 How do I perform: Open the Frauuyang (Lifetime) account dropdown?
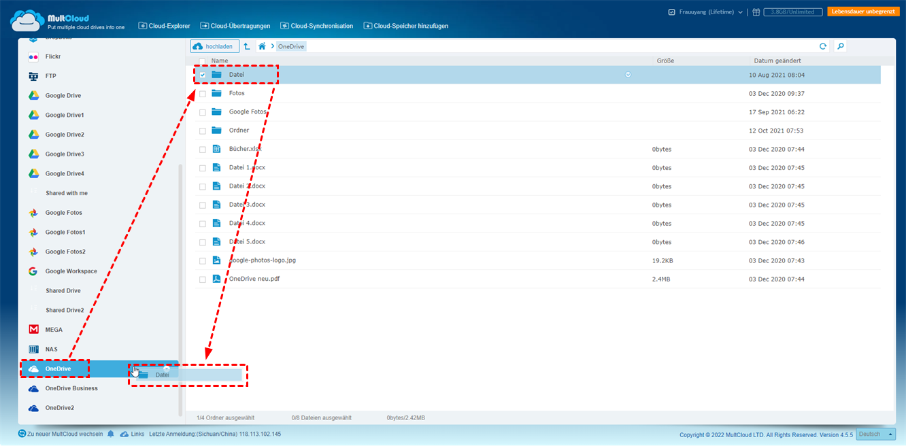[x=705, y=12]
